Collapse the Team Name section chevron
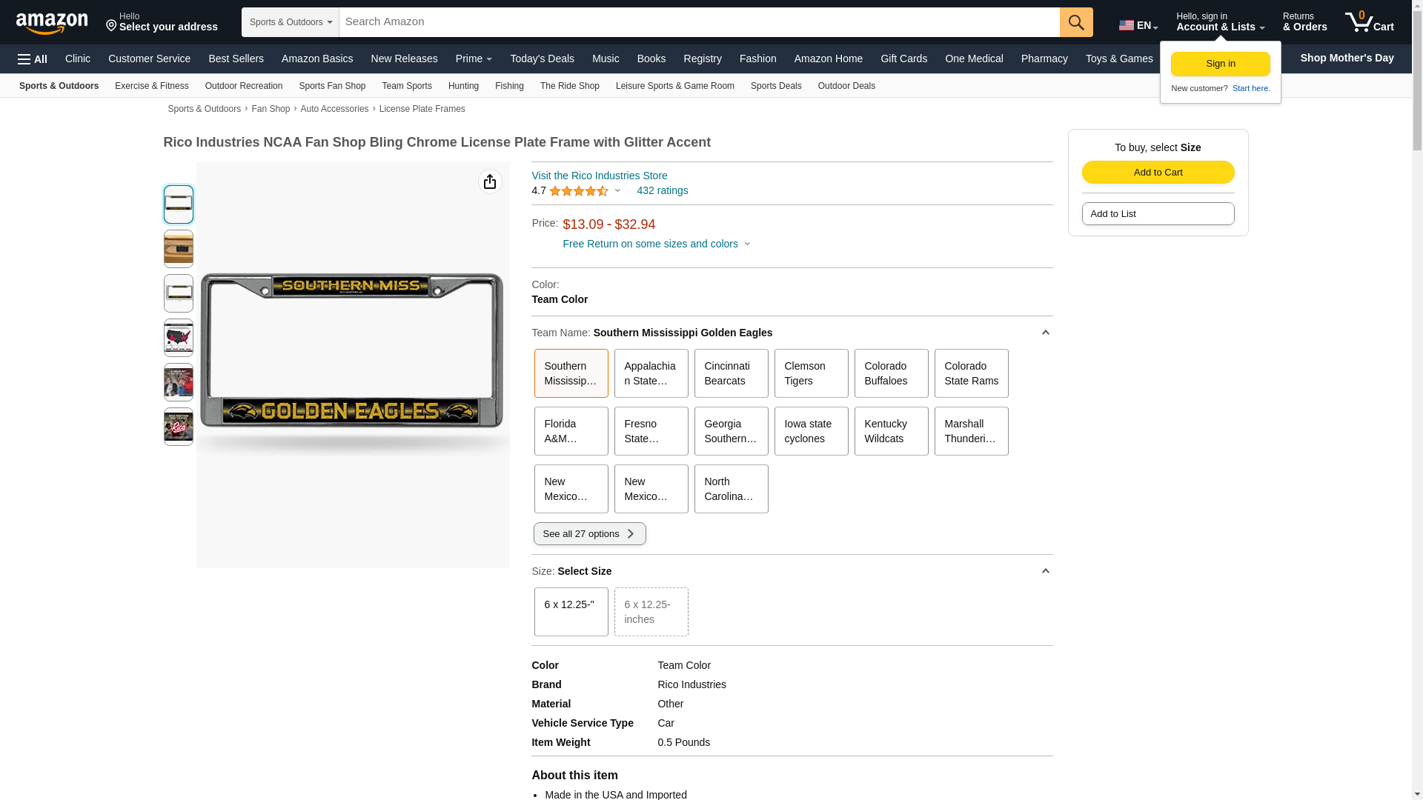 (x=1045, y=333)
